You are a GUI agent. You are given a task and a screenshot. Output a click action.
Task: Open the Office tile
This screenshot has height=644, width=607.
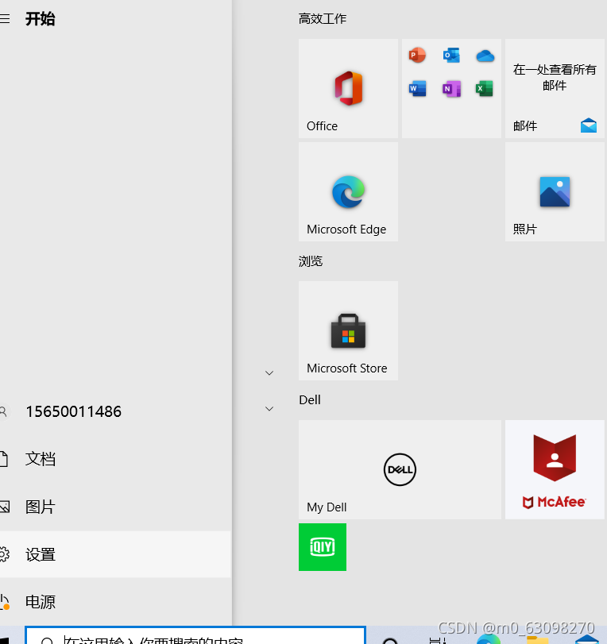(x=348, y=88)
